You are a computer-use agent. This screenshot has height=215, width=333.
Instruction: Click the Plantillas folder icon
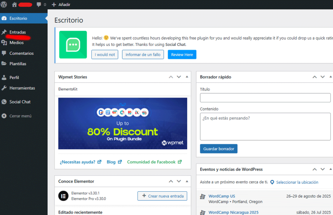(4, 64)
